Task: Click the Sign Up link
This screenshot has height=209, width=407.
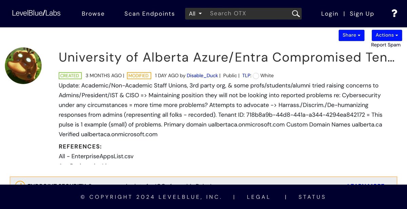Action: point(362,14)
